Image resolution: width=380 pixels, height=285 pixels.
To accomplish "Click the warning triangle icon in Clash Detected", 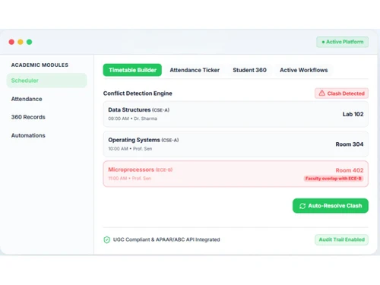I will coord(321,93).
